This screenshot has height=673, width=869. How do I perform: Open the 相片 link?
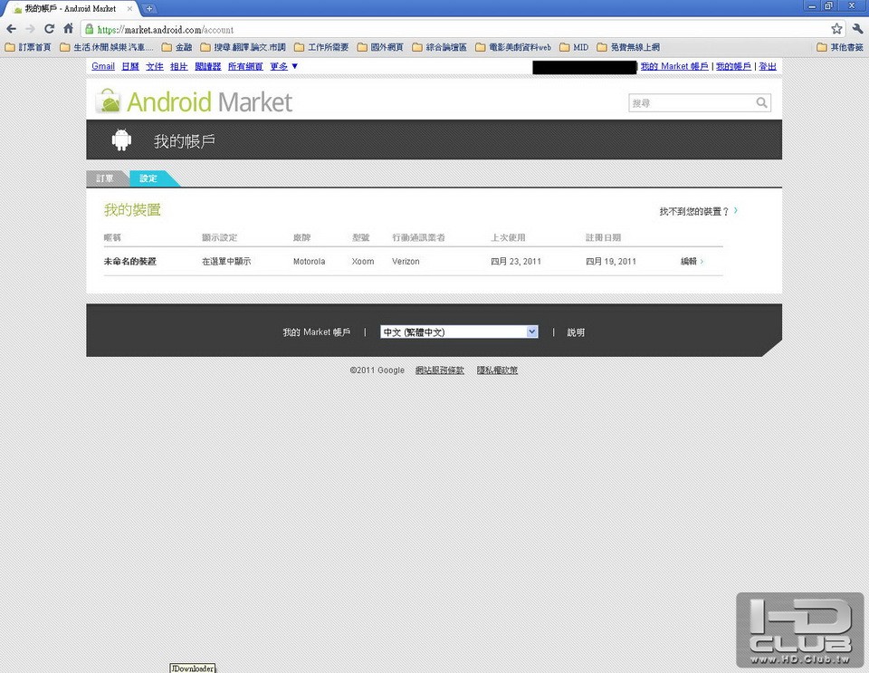179,66
